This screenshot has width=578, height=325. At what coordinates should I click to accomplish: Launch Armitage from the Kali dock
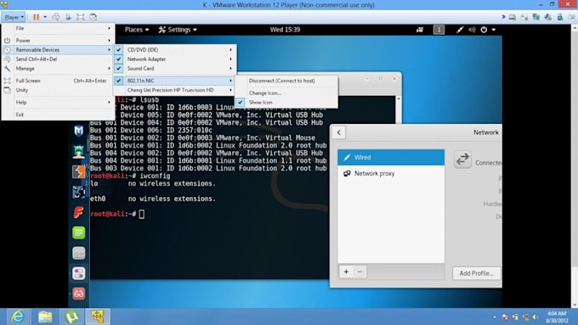78,151
